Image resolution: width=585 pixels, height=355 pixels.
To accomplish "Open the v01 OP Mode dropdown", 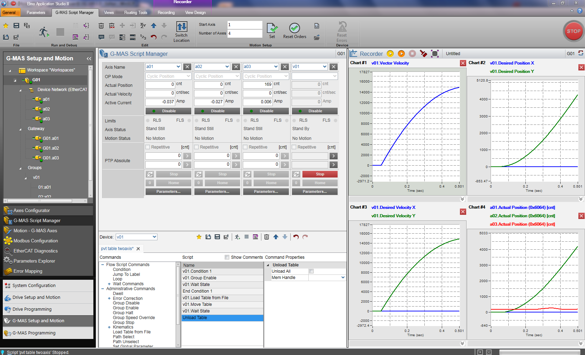I will click(x=334, y=76).
